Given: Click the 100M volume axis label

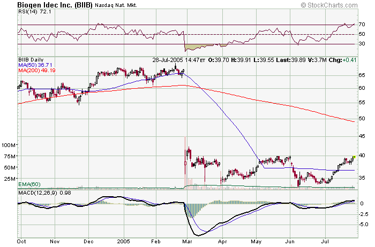Looking at the screenshot, I should click(9, 145).
